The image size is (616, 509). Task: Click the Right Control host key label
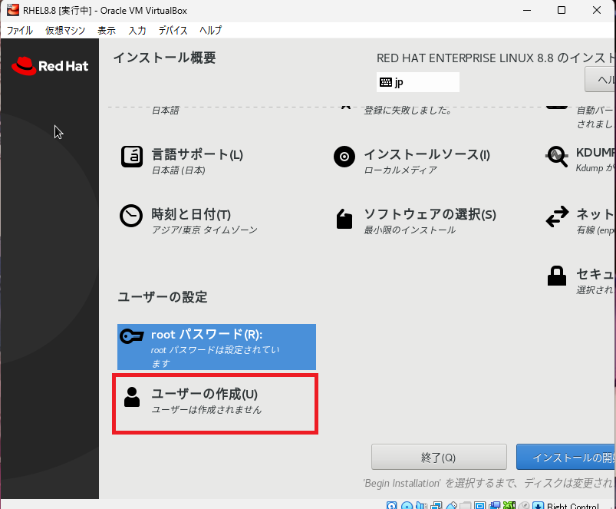coord(573,505)
